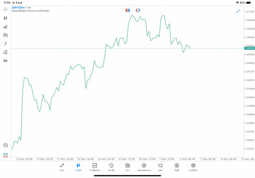Switch to the การซื้อขาย (Trade) tab

[94, 167]
